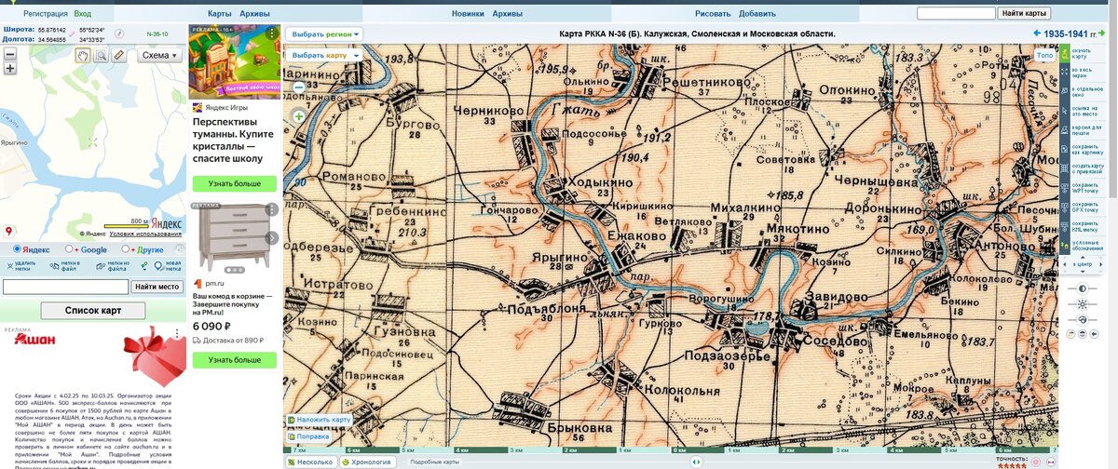Click 'сохранить KML метку' option

pyautogui.click(x=1081, y=226)
